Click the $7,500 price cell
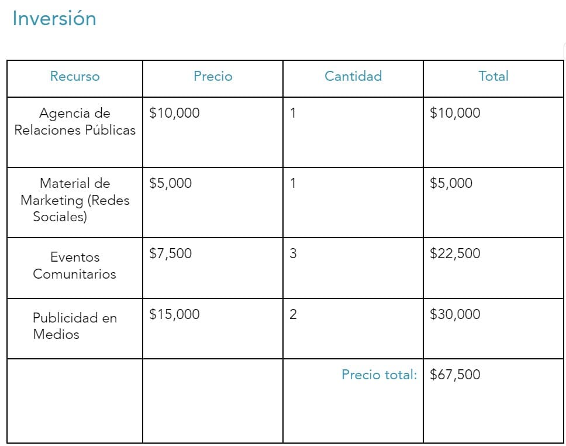Image resolution: width=566 pixels, height=446 pixels. click(171, 253)
